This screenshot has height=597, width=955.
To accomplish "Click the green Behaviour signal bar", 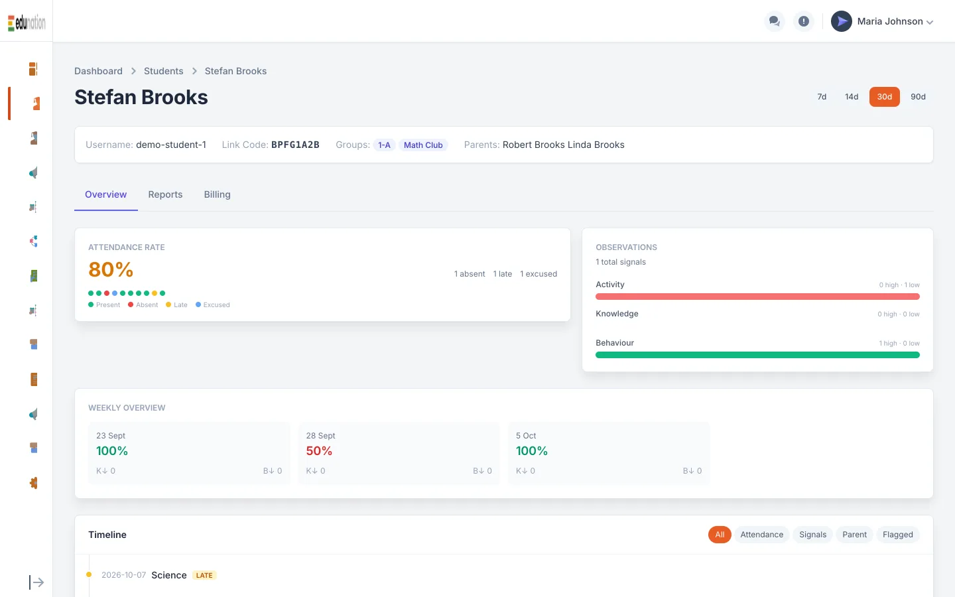I will click(757, 355).
